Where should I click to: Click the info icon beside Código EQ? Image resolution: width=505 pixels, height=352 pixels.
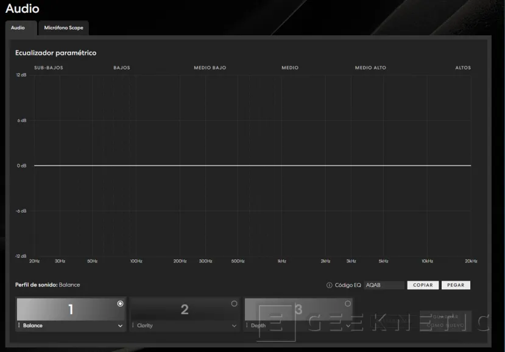[330, 285]
